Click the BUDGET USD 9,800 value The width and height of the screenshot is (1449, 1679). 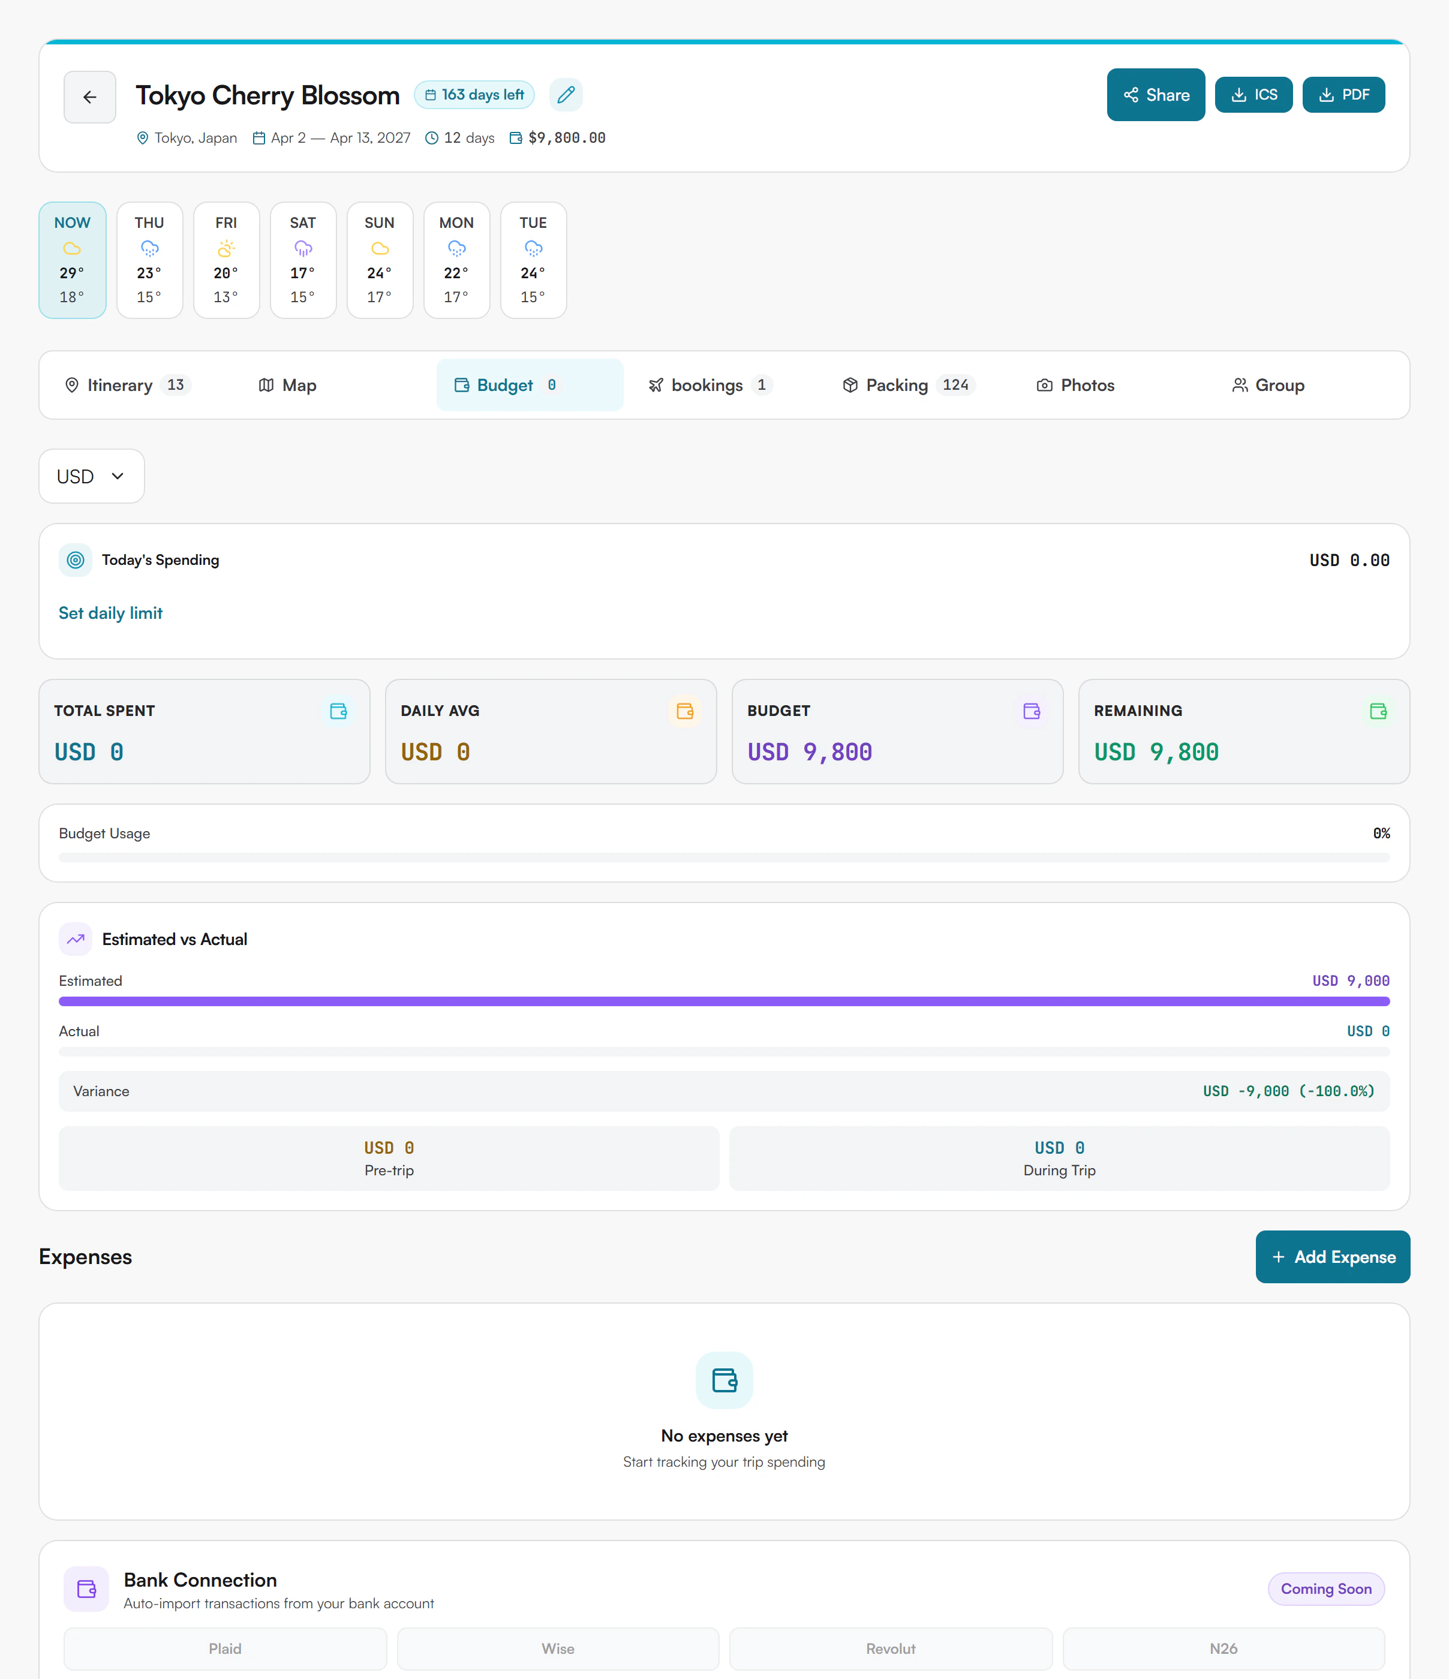point(810,752)
